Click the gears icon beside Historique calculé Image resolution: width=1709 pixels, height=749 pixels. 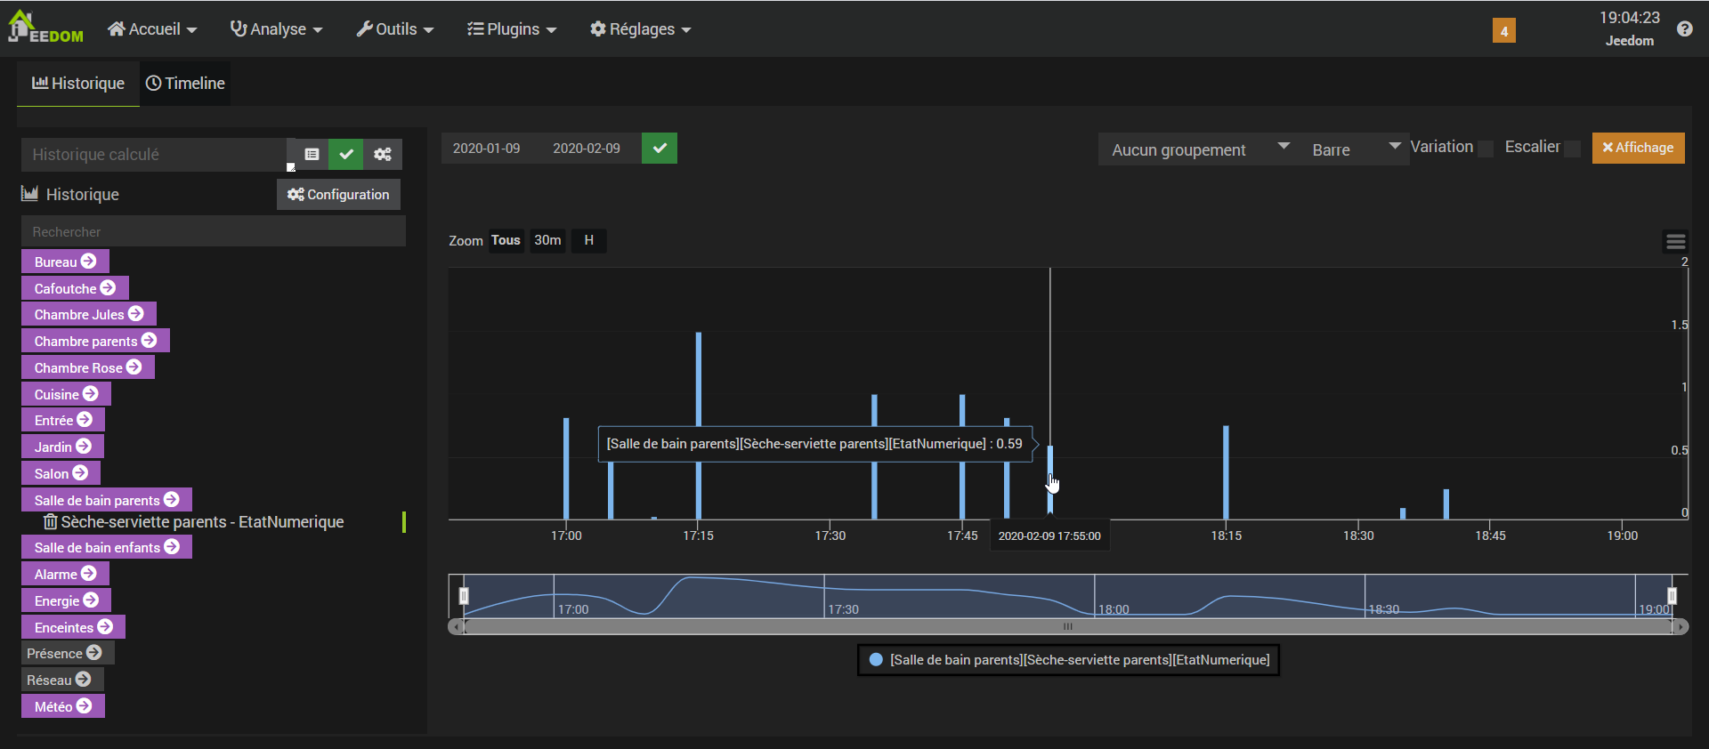click(383, 154)
